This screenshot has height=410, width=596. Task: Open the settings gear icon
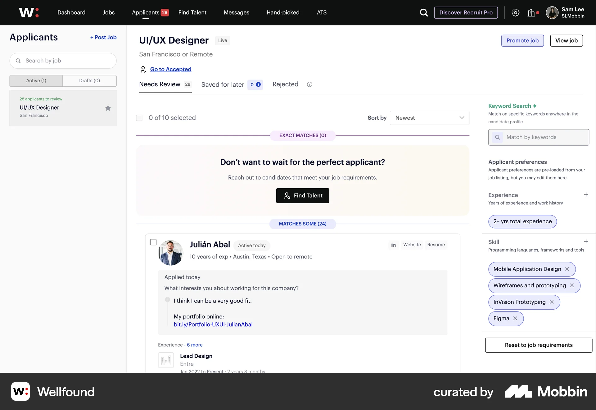click(516, 13)
